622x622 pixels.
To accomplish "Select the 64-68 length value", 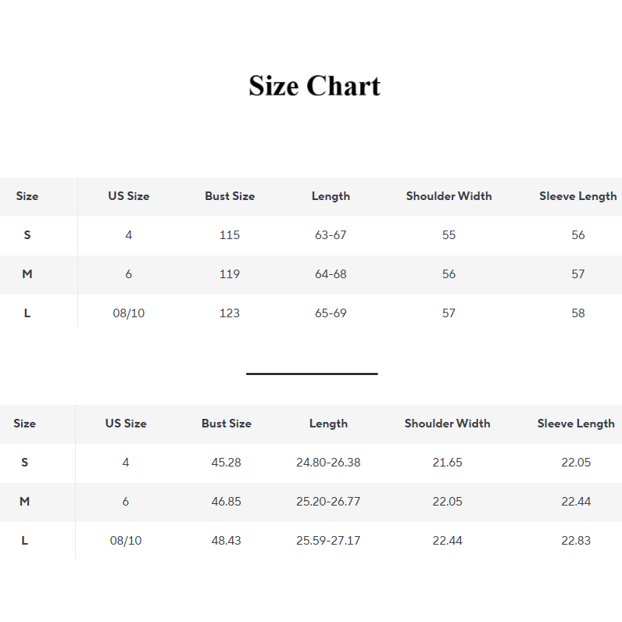I will click(x=331, y=274).
